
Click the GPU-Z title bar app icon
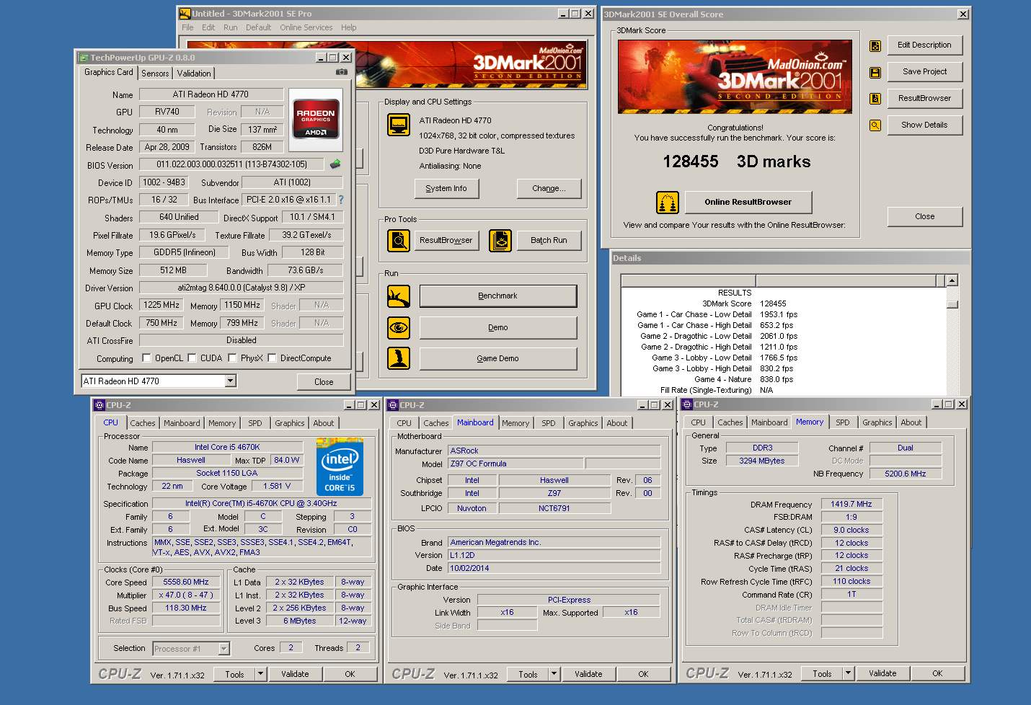[x=84, y=58]
